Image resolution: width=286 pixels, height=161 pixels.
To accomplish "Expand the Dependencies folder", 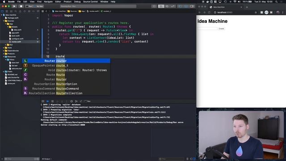I will point(4,51).
